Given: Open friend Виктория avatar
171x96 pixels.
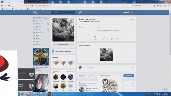Looking at the screenshot, I should point(71,77).
